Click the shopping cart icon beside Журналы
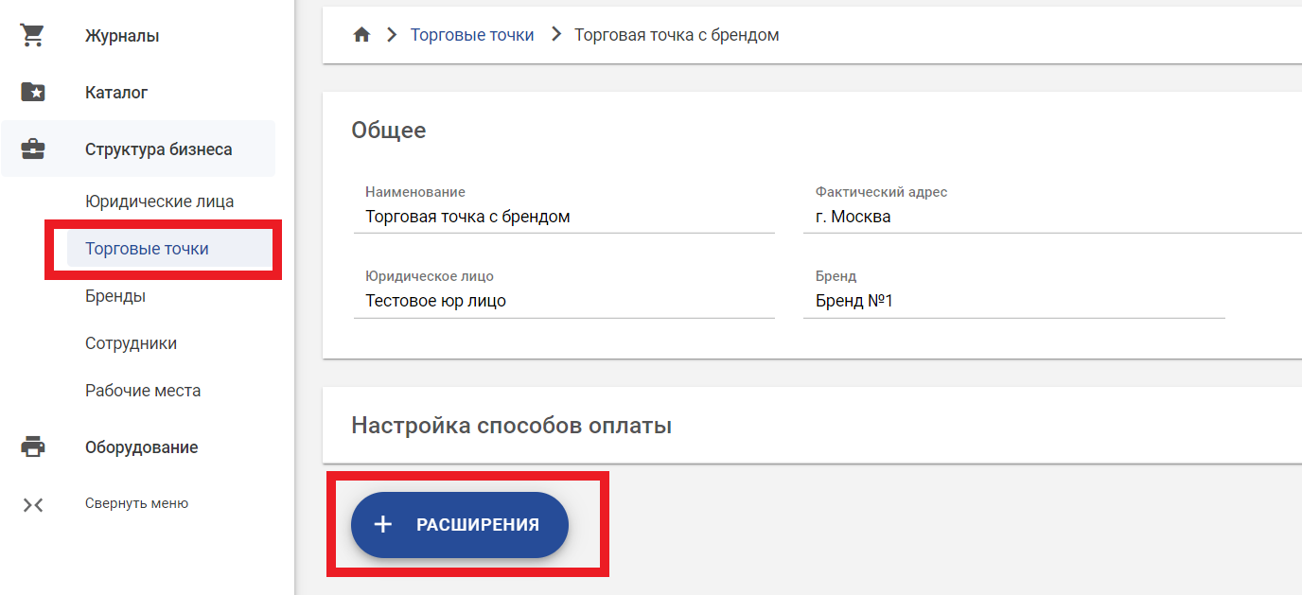 point(33,36)
